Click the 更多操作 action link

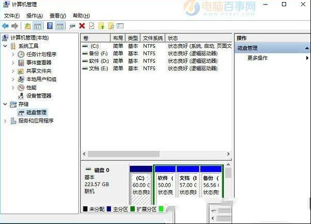click(258, 58)
